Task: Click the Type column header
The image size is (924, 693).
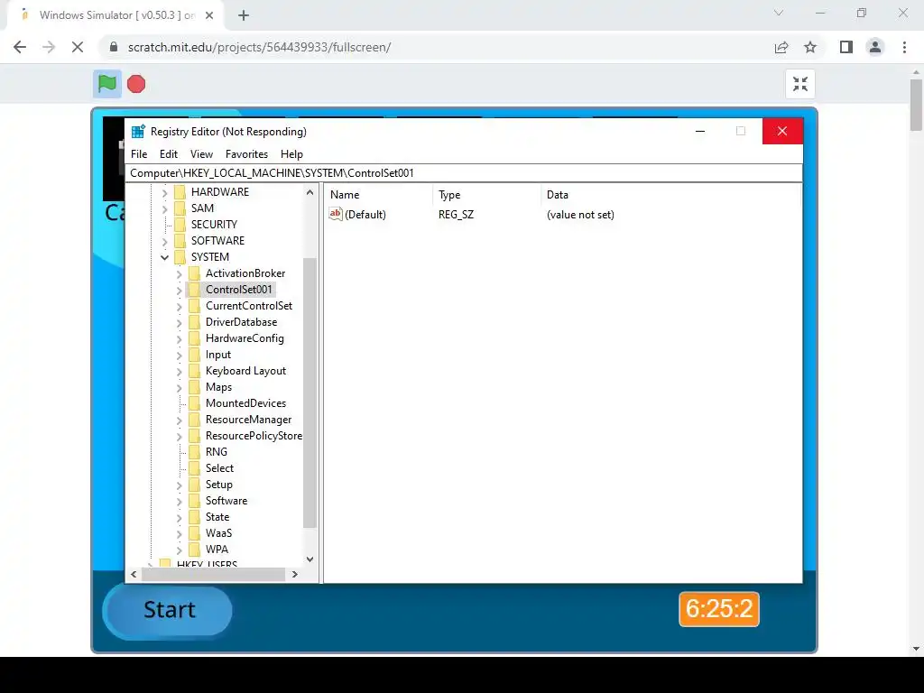Action: pos(486,195)
